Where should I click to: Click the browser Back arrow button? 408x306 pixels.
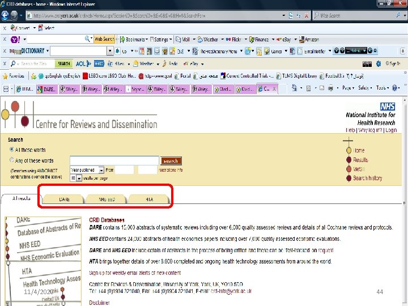click(x=5, y=15)
